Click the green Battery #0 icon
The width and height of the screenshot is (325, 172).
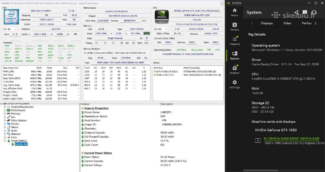[13, 144]
